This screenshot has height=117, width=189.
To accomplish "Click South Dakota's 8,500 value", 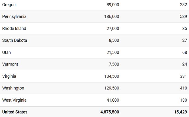I will click(x=114, y=40).
